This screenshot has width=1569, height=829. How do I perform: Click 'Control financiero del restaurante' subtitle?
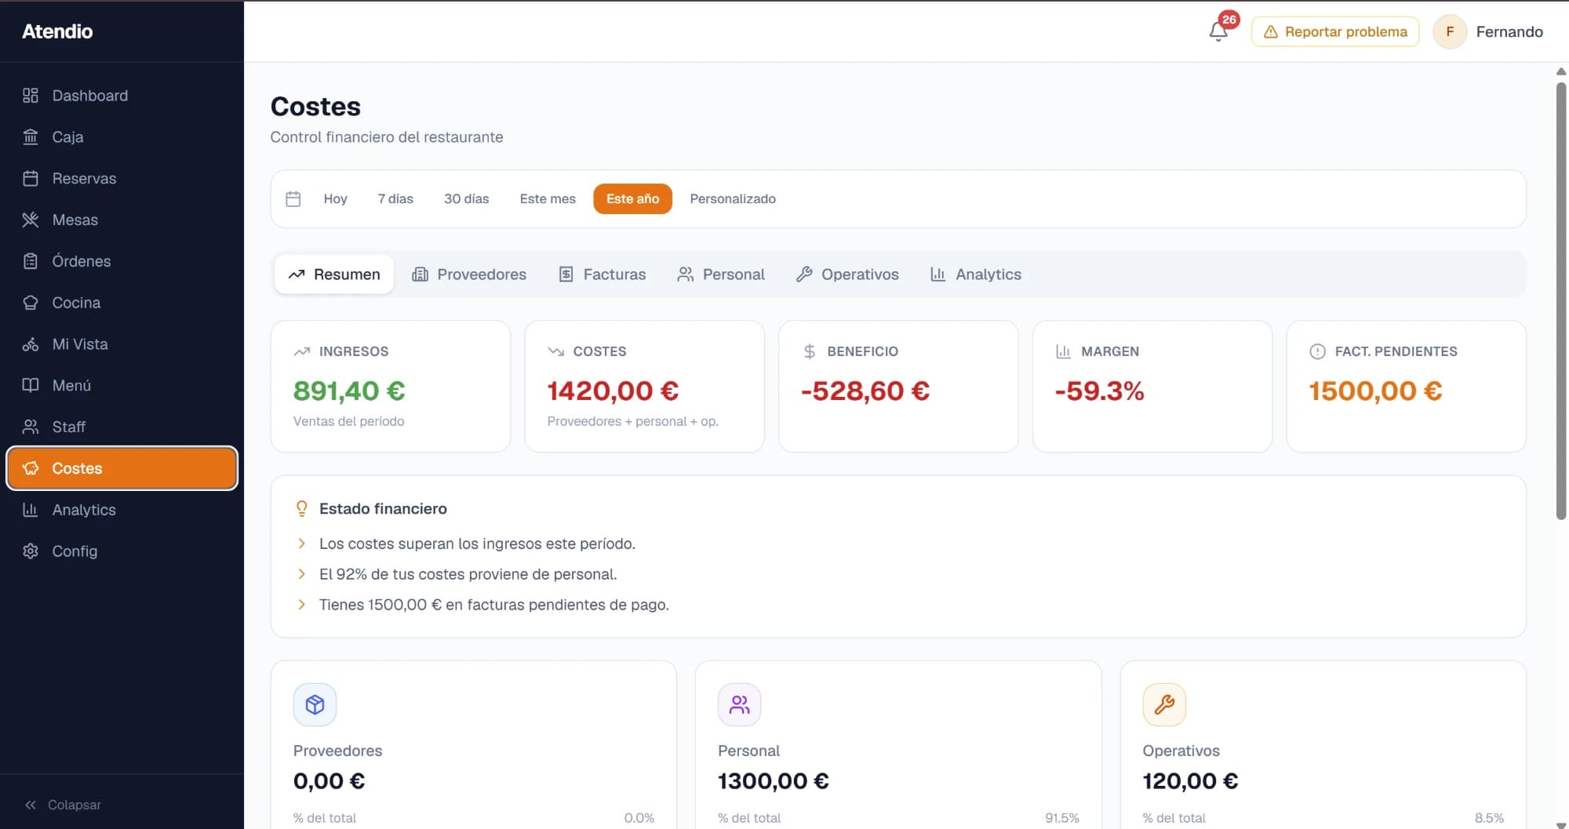(387, 137)
